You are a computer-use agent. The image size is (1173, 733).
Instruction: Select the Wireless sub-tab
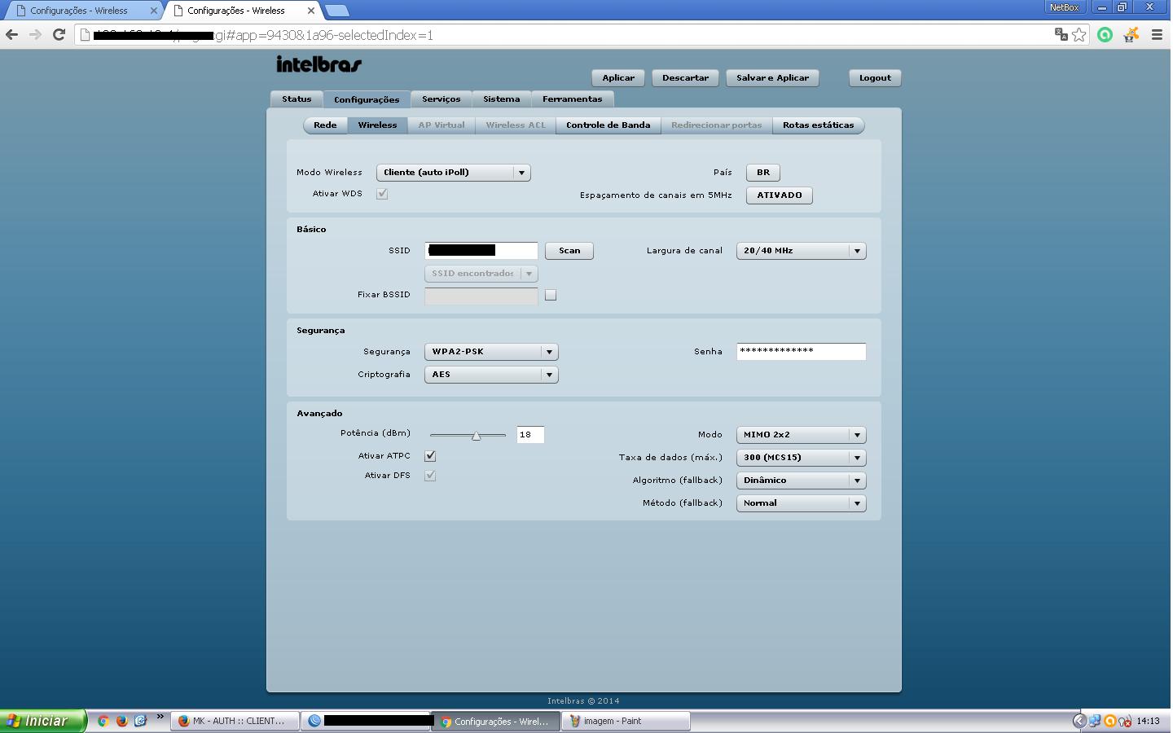pos(377,125)
